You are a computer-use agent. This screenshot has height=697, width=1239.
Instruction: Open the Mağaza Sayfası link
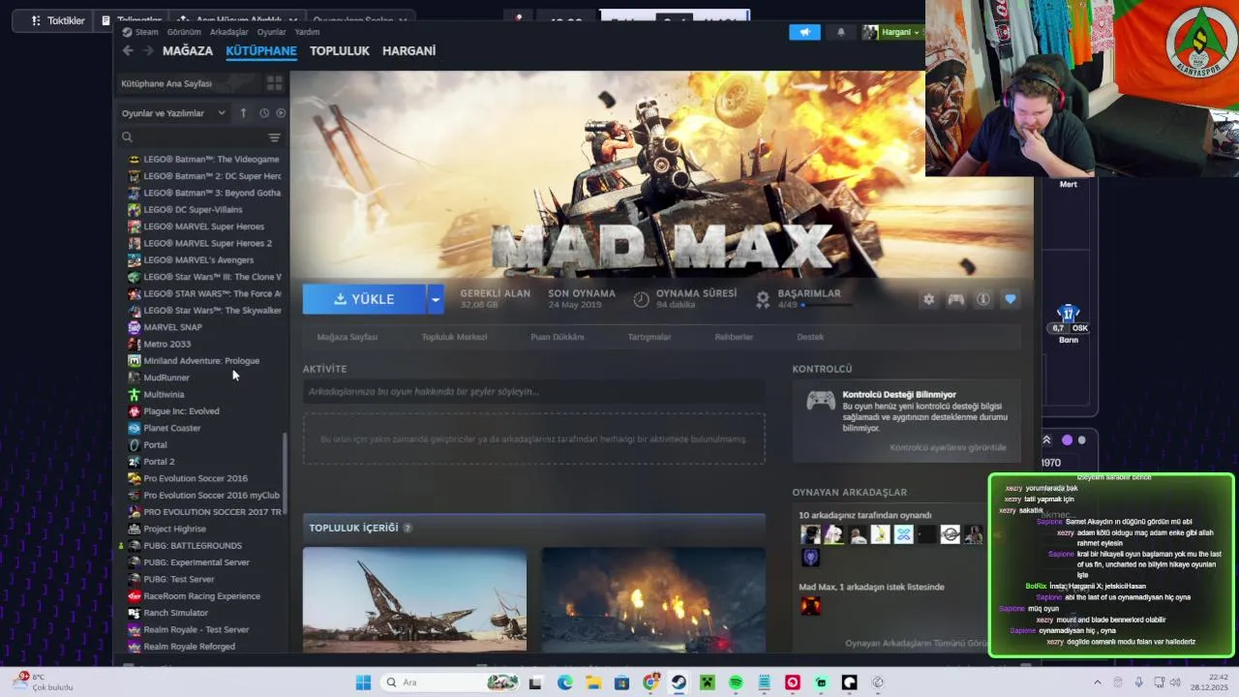coord(348,337)
